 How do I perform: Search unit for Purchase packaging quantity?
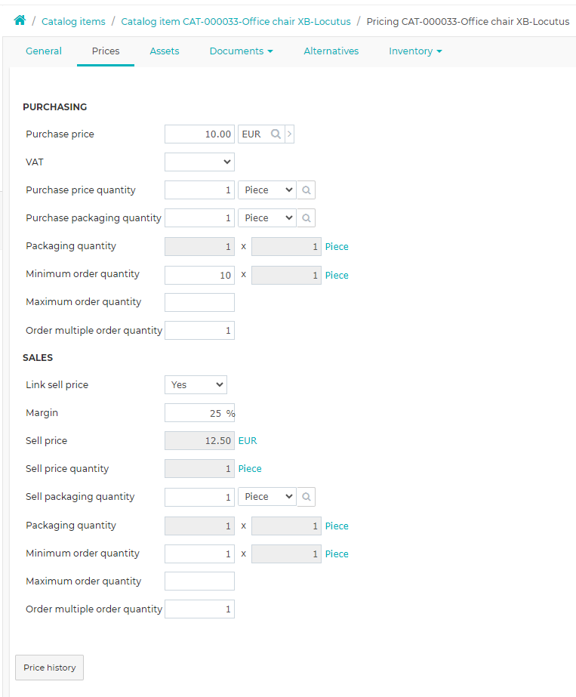(x=306, y=218)
